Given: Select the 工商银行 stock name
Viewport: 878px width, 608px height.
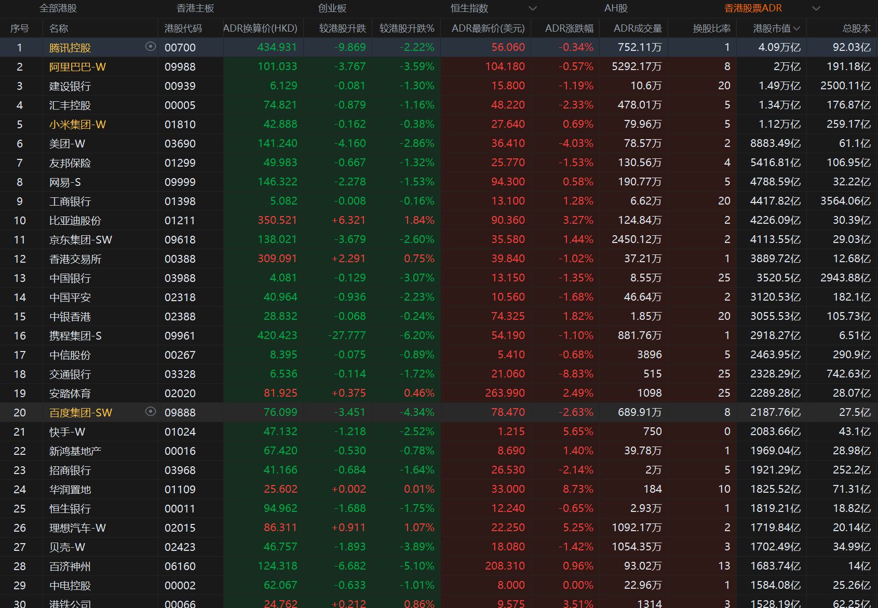Looking at the screenshot, I should pos(70,201).
